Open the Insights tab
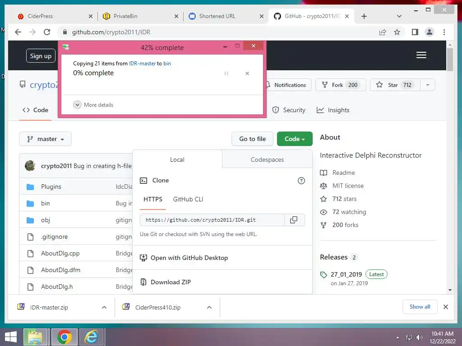462x346 pixels. (333, 110)
